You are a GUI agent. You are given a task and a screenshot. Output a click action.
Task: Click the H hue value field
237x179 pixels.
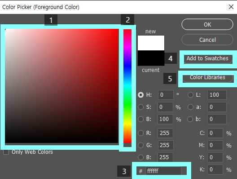tap(166, 95)
